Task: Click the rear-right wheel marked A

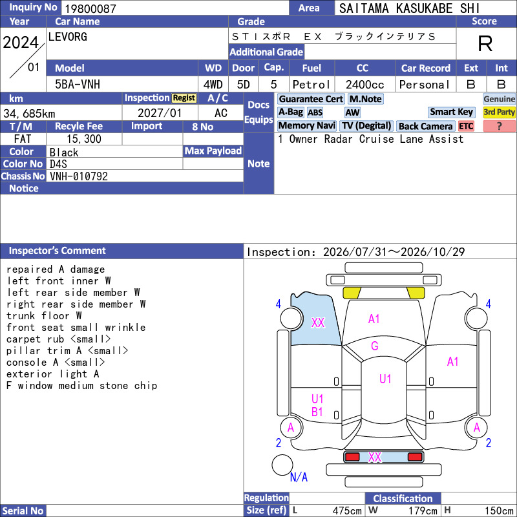Action: pyautogui.click(x=476, y=428)
